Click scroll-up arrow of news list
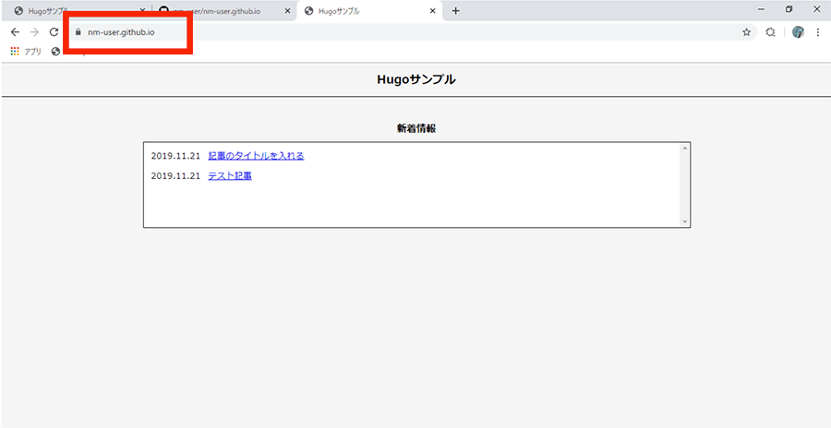The width and height of the screenshot is (831, 428). [685, 148]
